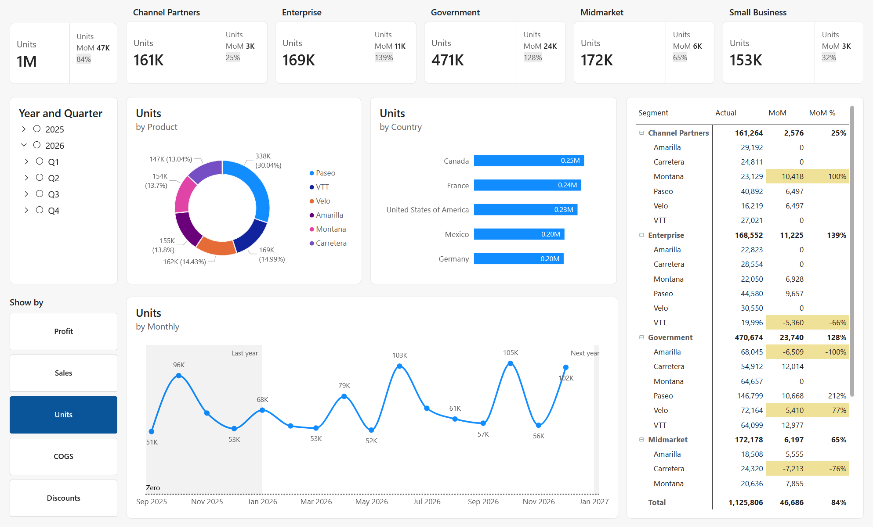Sort table by the MoM % column header
Viewport: 873px width, 527px height.
pos(822,113)
